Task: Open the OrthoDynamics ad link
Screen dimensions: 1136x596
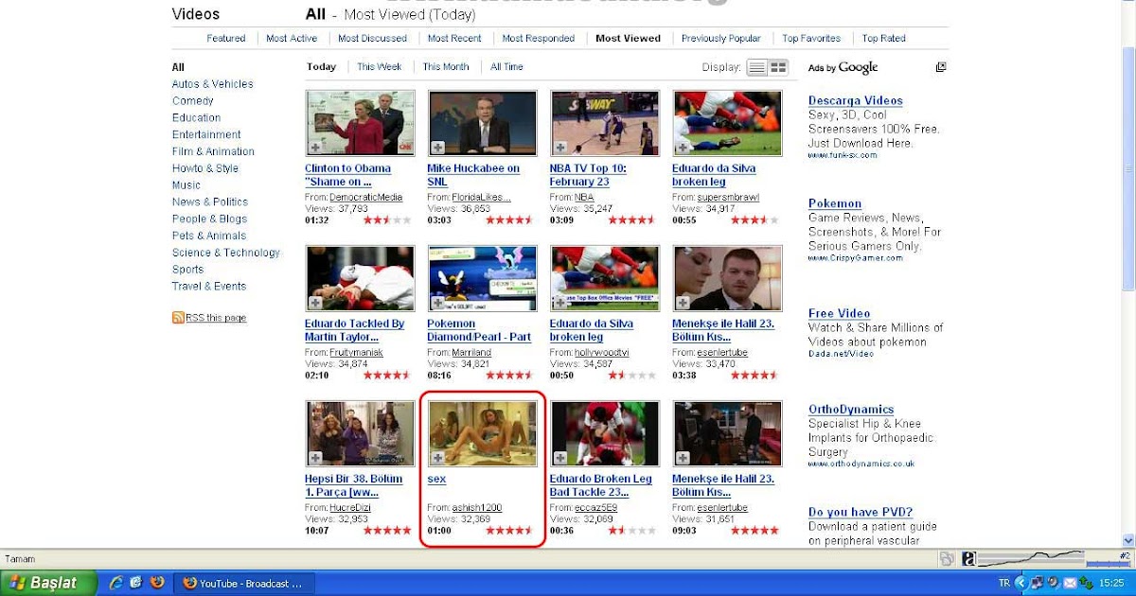Action: pos(851,410)
